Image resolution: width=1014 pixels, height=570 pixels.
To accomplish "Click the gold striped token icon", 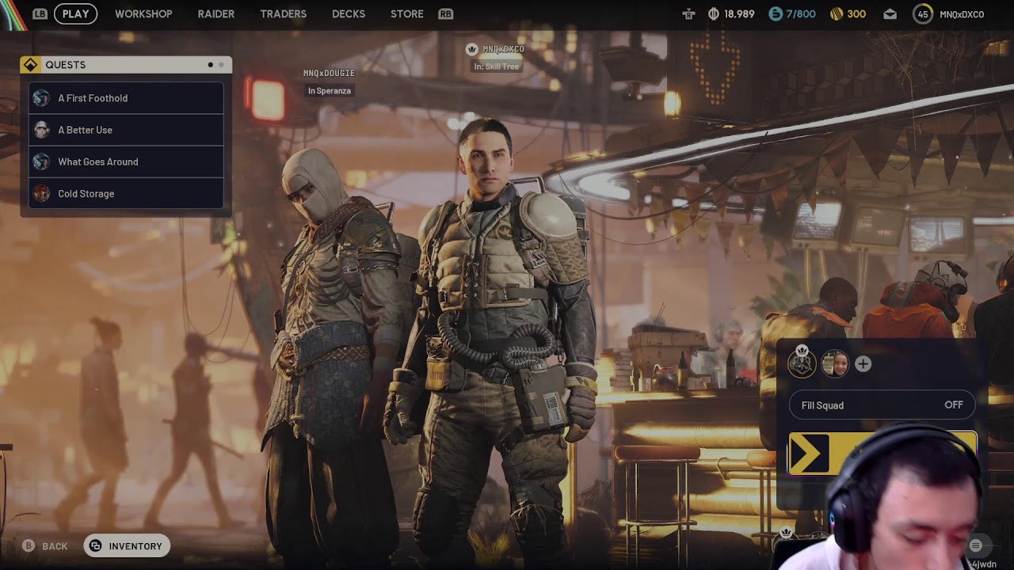I will pyautogui.click(x=836, y=13).
